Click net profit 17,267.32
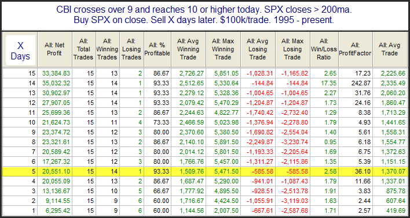Screen dimensions: 410x218 point(56,162)
